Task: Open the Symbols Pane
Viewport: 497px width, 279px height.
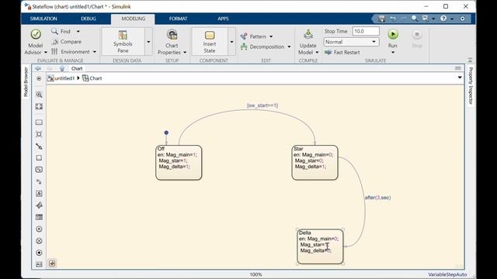Action: click(123, 41)
